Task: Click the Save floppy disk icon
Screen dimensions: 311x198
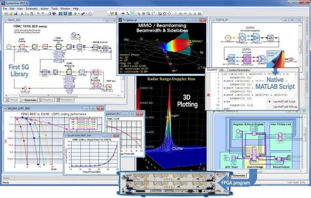Action: (16, 14)
